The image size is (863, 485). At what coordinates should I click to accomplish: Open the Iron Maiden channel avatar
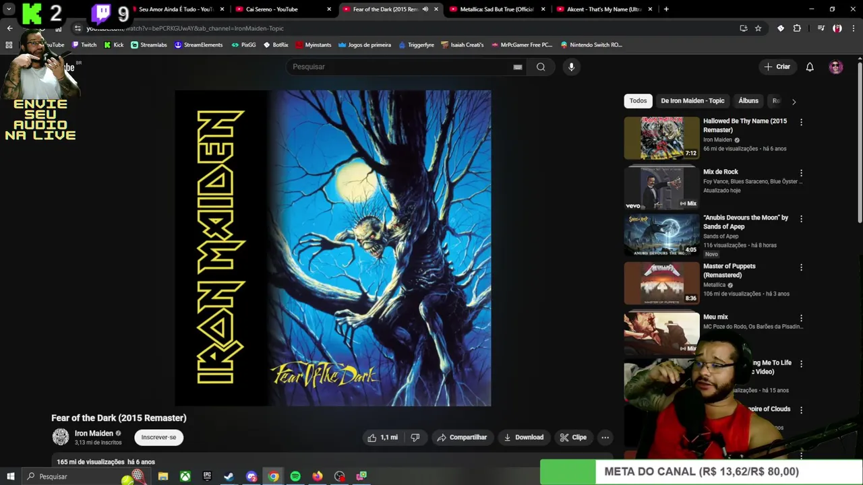(61, 437)
